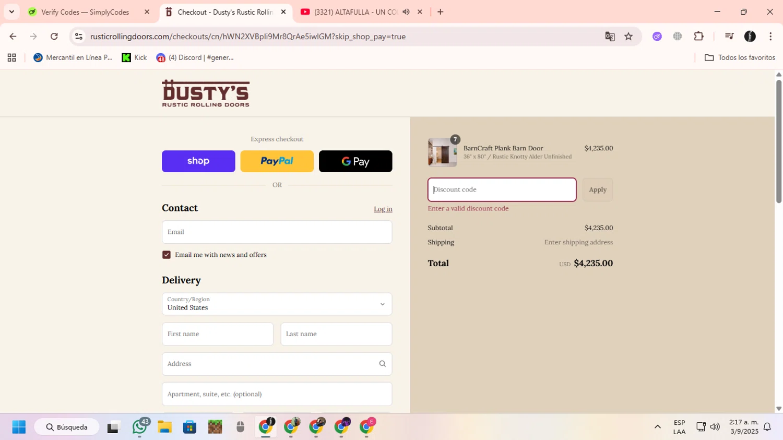
Task: Open File Explorer from the taskbar
Action: coord(164,427)
